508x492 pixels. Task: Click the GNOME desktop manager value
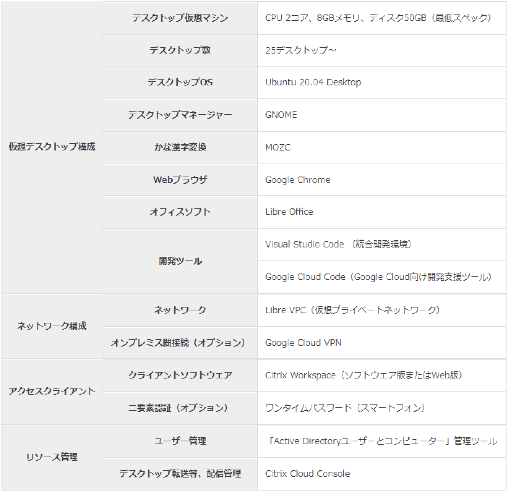coord(281,115)
